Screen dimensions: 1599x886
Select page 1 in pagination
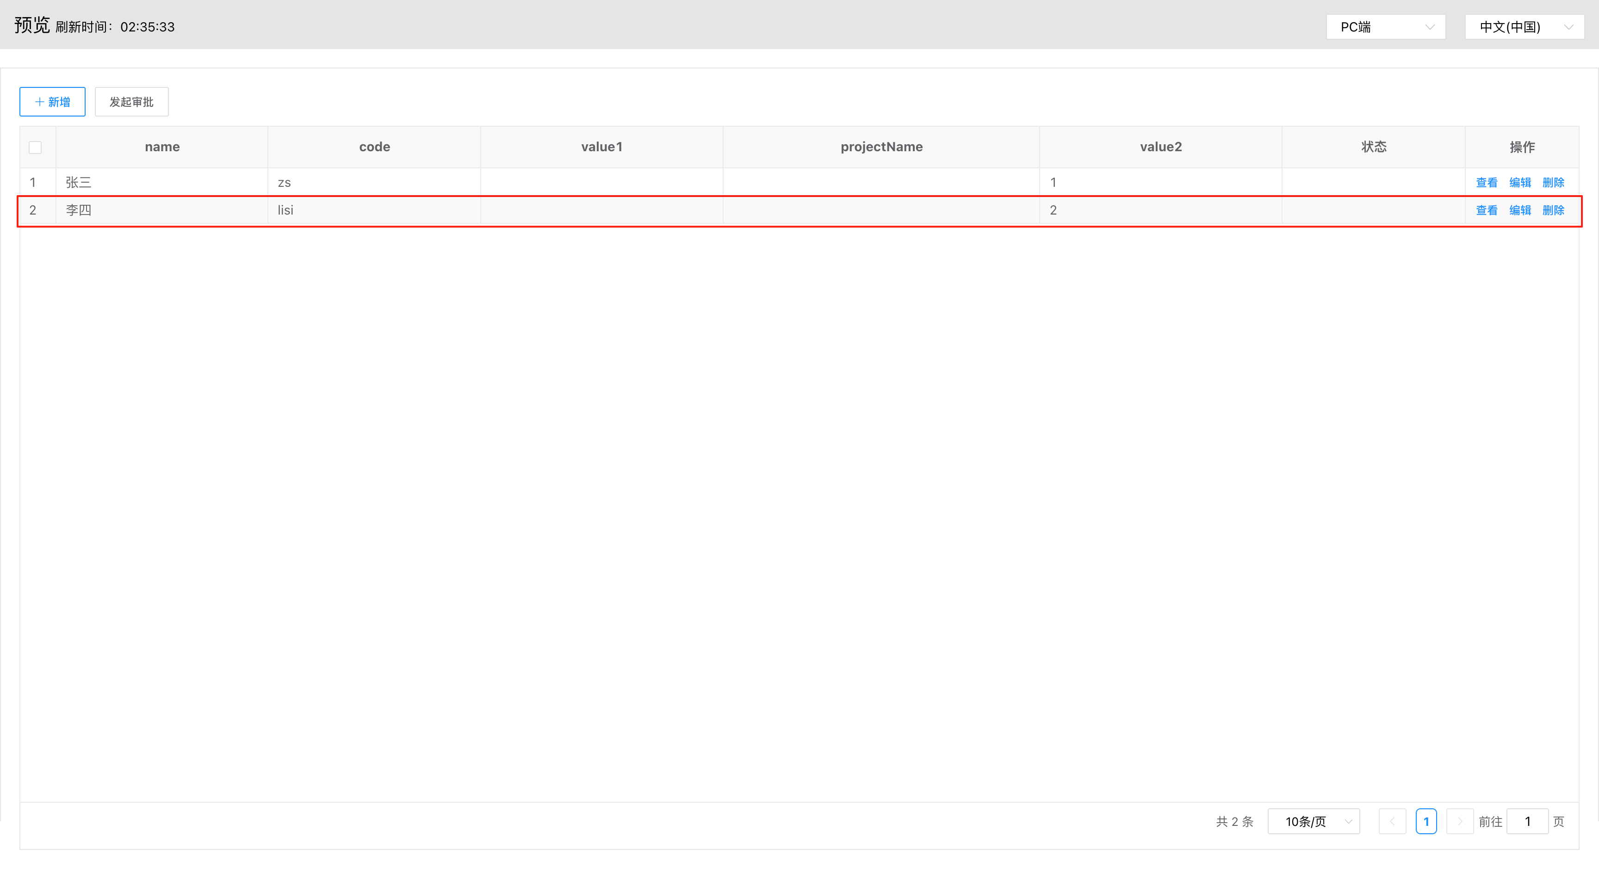tap(1426, 821)
